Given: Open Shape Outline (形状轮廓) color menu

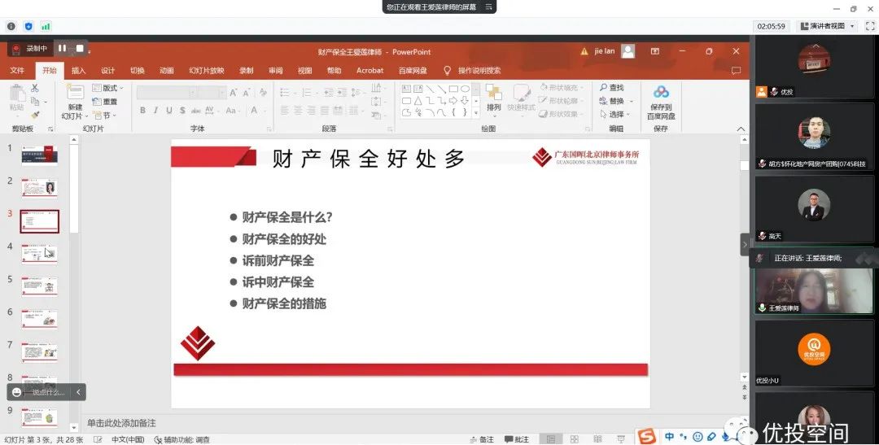Looking at the screenshot, I should pos(561,101).
